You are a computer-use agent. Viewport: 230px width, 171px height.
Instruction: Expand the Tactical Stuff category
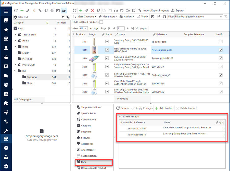point(15,34)
